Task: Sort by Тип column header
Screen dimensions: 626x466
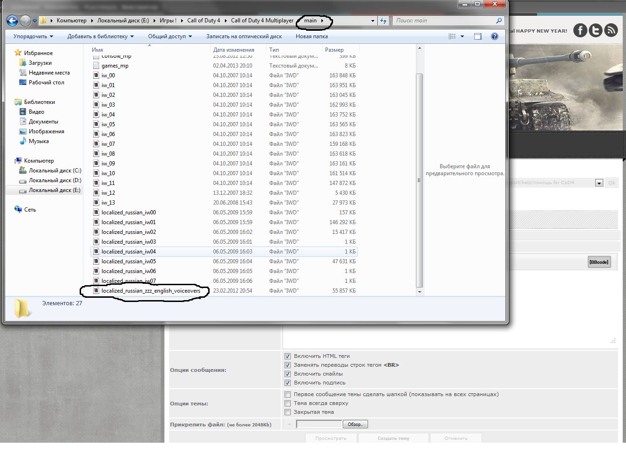Action: tap(294, 50)
